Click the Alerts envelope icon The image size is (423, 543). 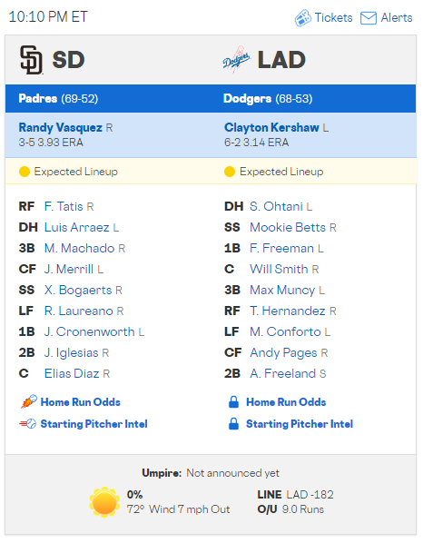coord(369,18)
